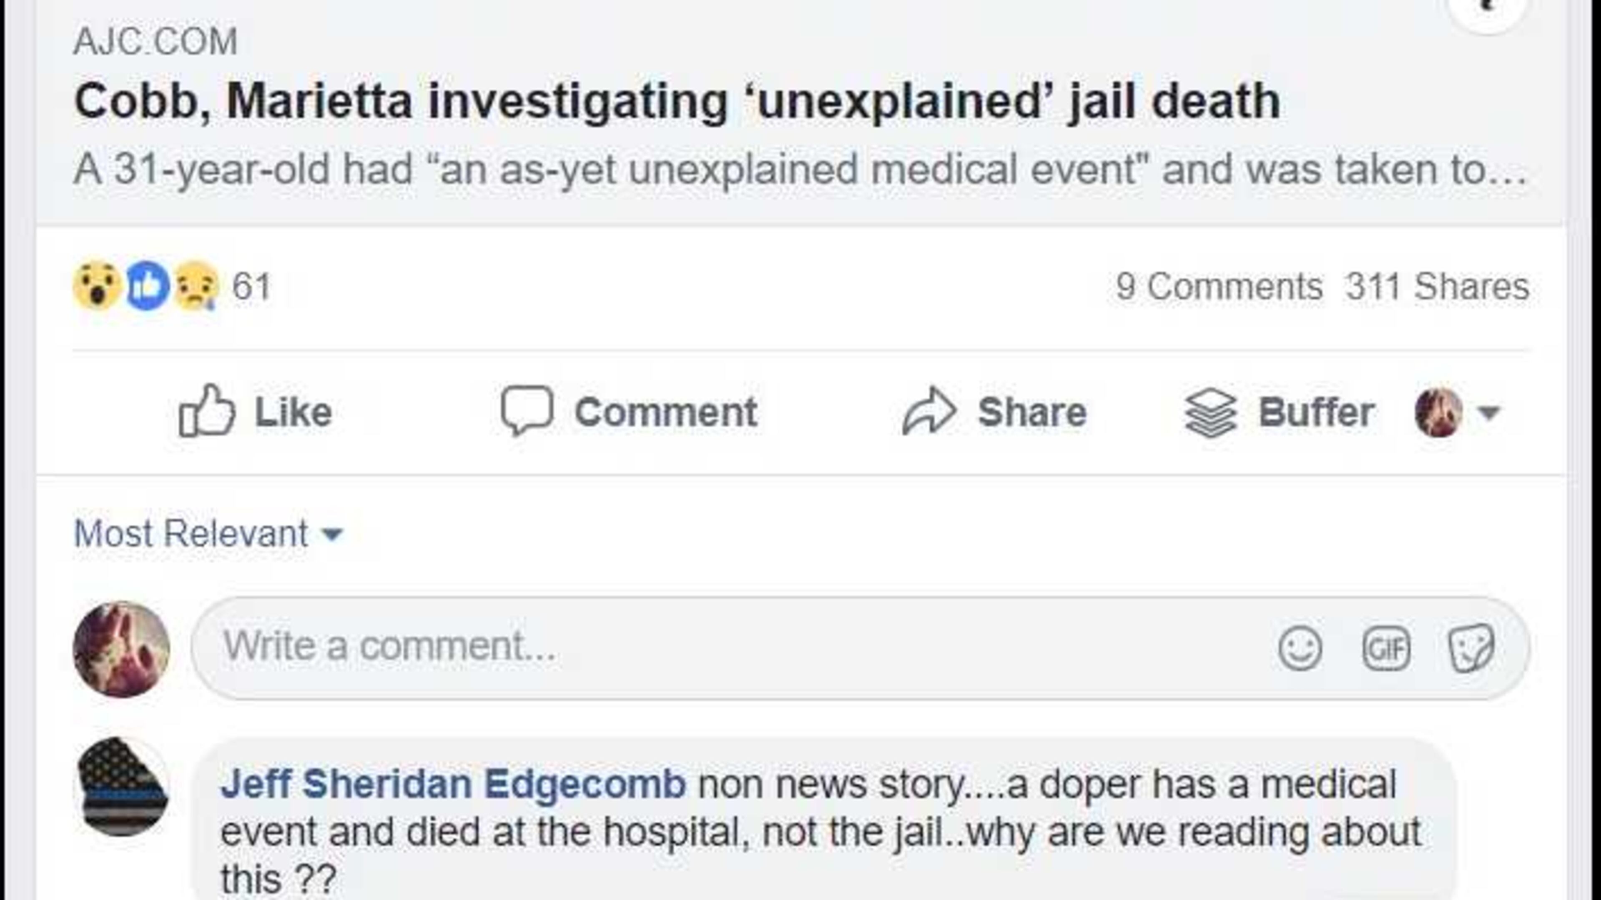Click the commenter's flag-themed avatar

(123, 786)
